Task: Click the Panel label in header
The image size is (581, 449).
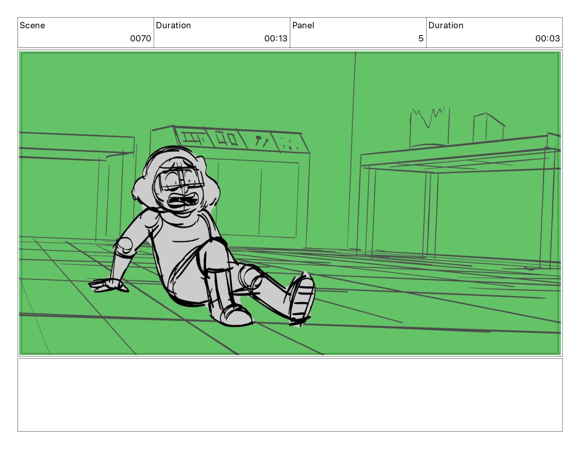Action: pos(303,25)
